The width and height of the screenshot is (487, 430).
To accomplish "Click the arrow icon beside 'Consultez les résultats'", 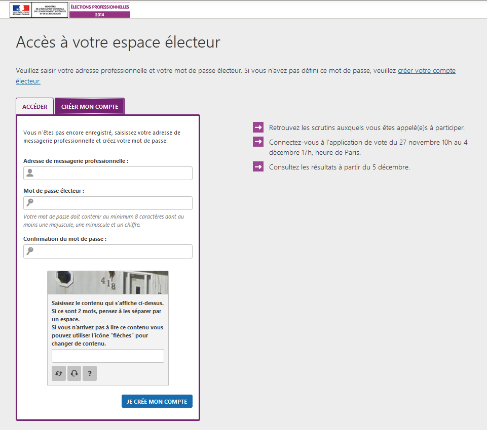I will coord(258,167).
